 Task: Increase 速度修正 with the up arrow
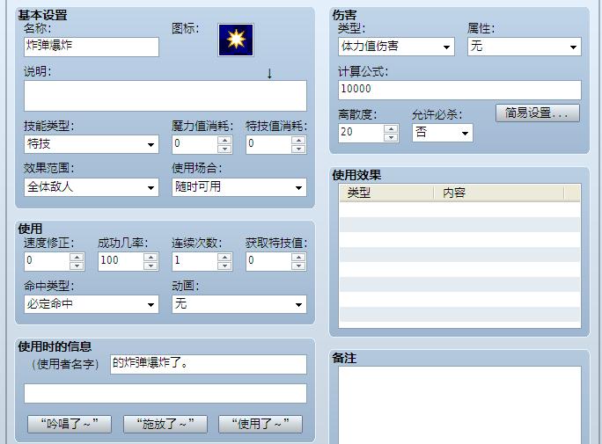tap(77, 258)
